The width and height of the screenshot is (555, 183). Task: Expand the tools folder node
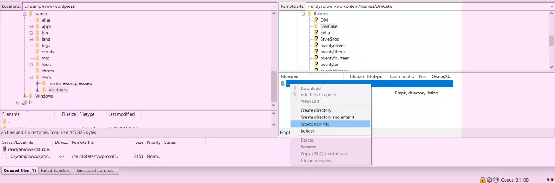click(x=31, y=65)
